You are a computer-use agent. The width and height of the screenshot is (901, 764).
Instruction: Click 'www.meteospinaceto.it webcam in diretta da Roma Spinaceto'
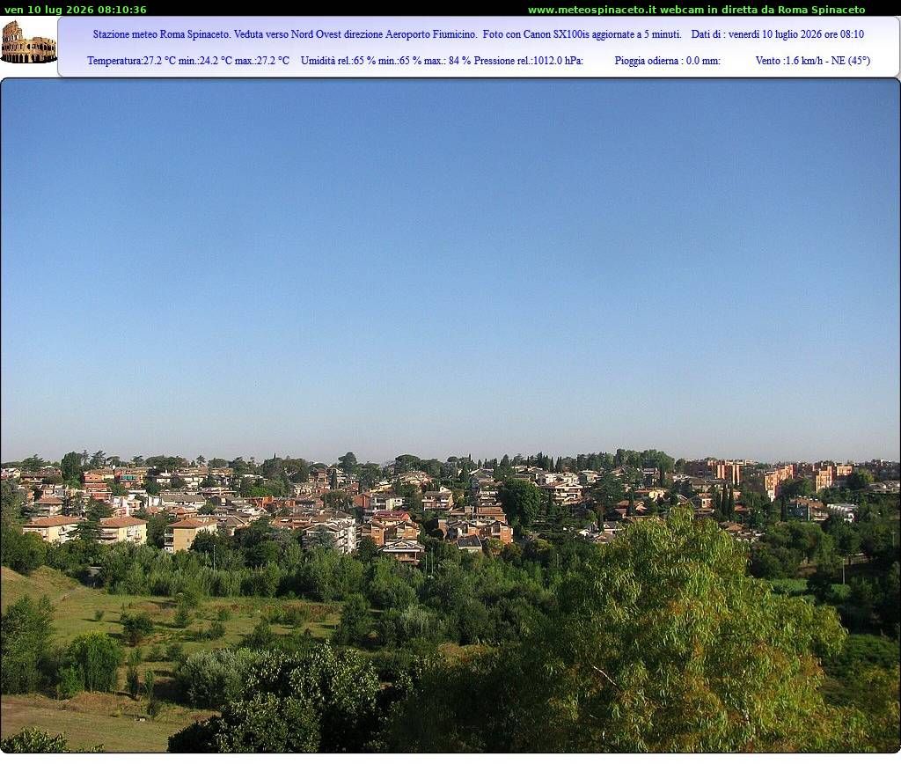(x=697, y=10)
